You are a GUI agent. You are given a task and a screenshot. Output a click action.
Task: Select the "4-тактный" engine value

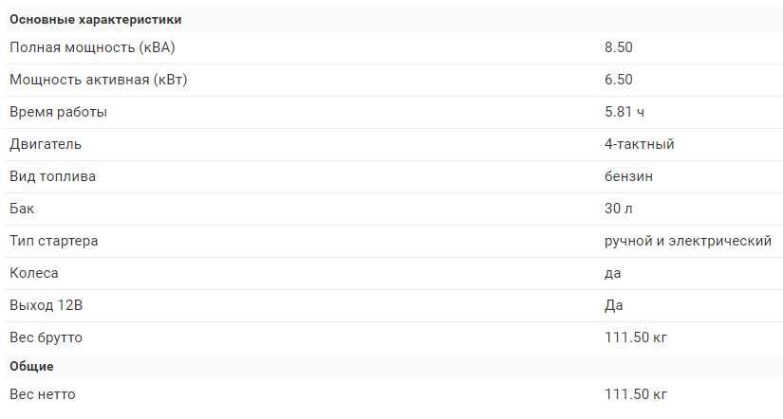click(639, 144)
